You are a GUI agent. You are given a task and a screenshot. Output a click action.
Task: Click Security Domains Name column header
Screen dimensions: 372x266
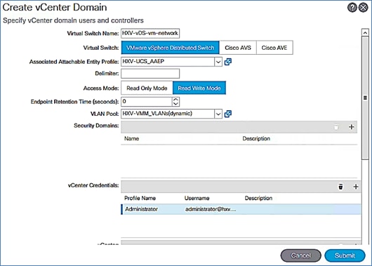coord(132,138)
